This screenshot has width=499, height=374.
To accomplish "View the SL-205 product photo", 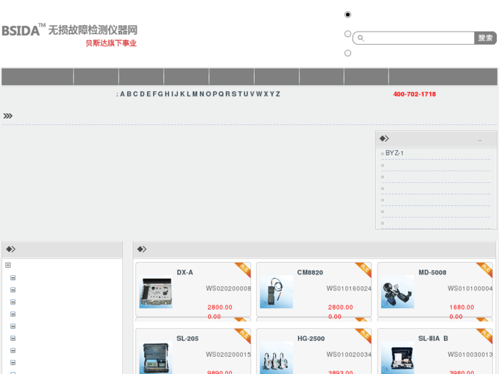I will coord(156,358).
